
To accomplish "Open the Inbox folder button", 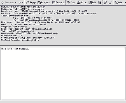I will (119, 3).
